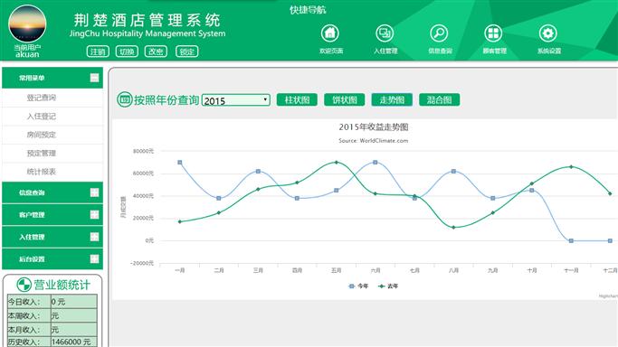Click the 今年 data point at 六月
Screen dimensions: 618x347
376,163
